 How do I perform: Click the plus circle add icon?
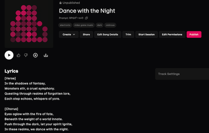(x=35, y=55)
